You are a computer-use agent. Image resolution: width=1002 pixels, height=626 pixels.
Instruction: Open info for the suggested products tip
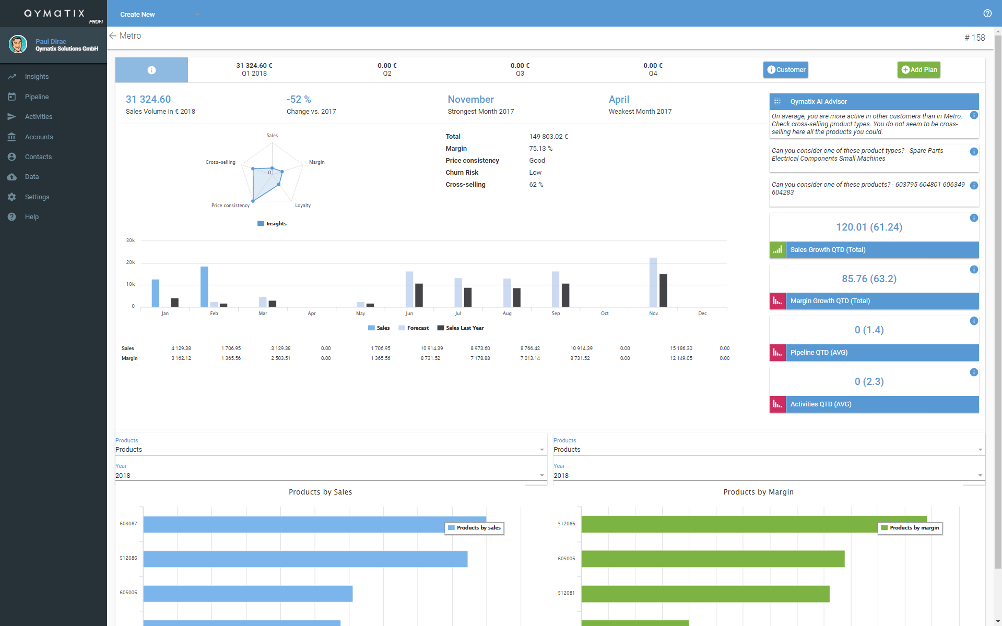pyautogui.click(x=974, y=186)
